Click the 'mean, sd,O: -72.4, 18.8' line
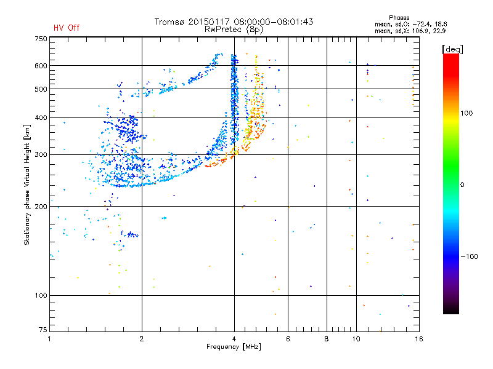The image size is (493, 369). pyautogui.click(x=410, y=24)
